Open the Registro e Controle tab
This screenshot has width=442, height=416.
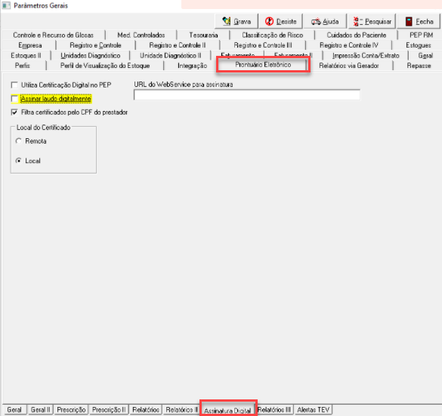pyautogui.click(x=95, y=45)
